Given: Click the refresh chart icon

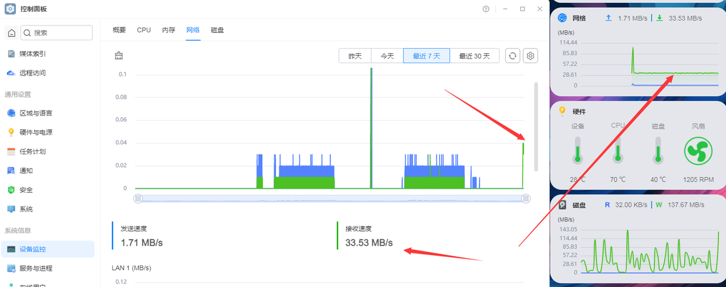Looking at the screenshot, I should (x=513, y=56).
